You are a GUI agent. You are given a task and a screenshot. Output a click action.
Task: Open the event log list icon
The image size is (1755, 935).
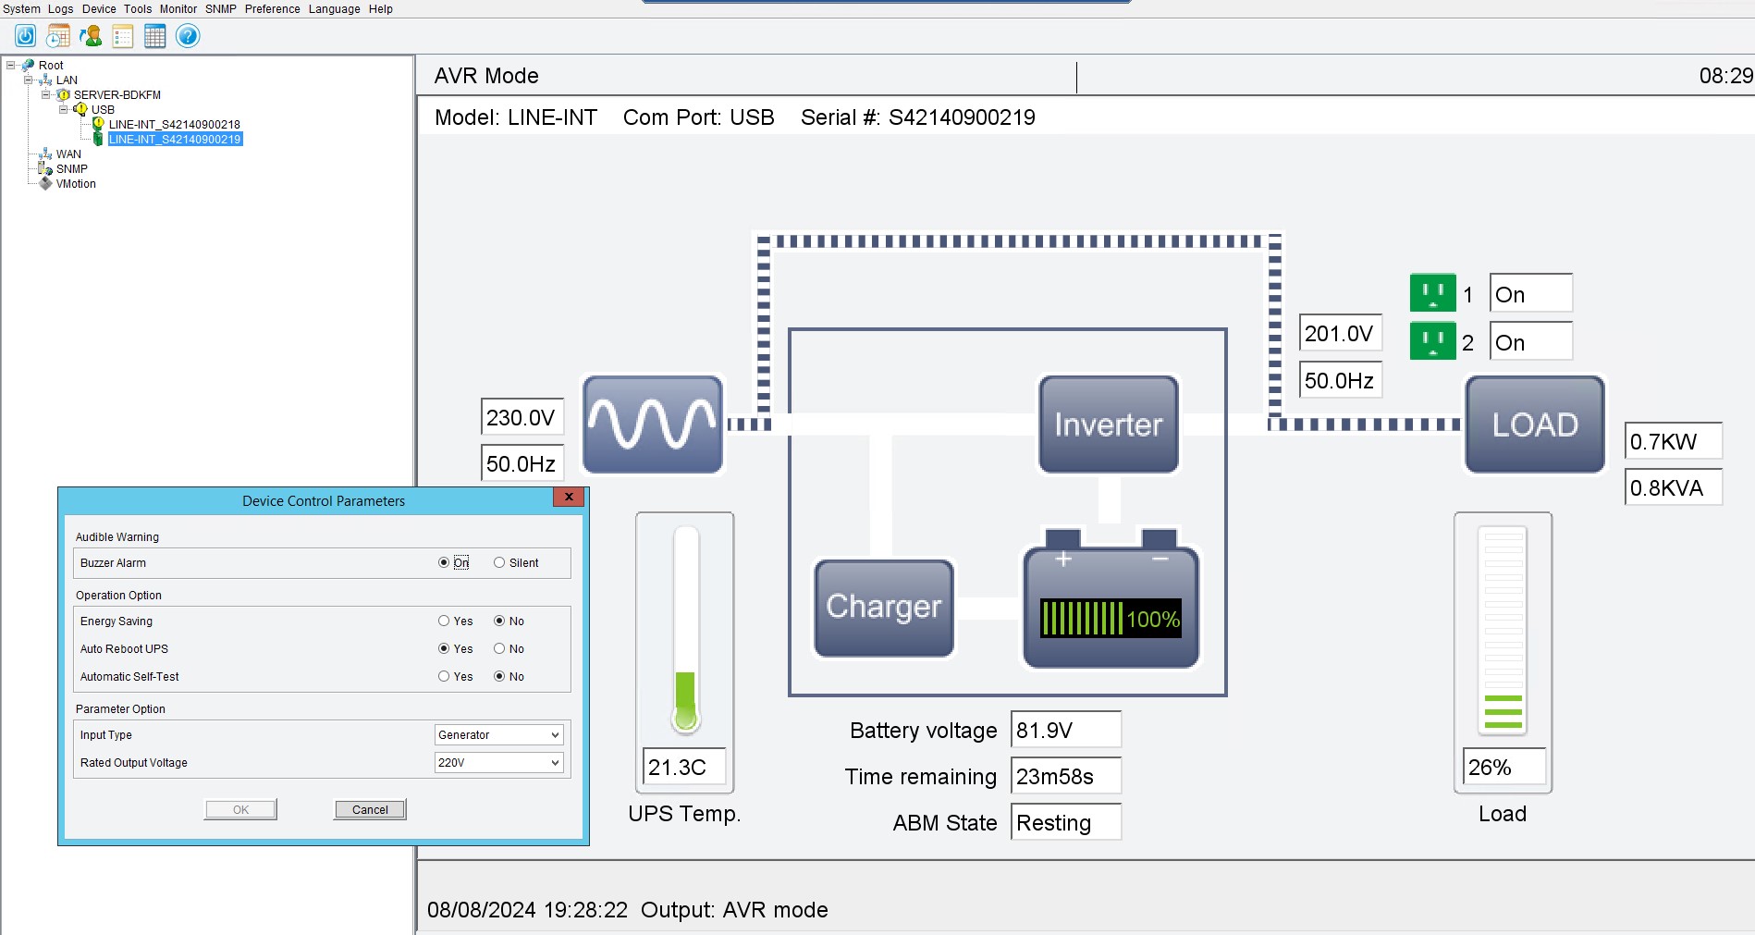pos(123,36)
